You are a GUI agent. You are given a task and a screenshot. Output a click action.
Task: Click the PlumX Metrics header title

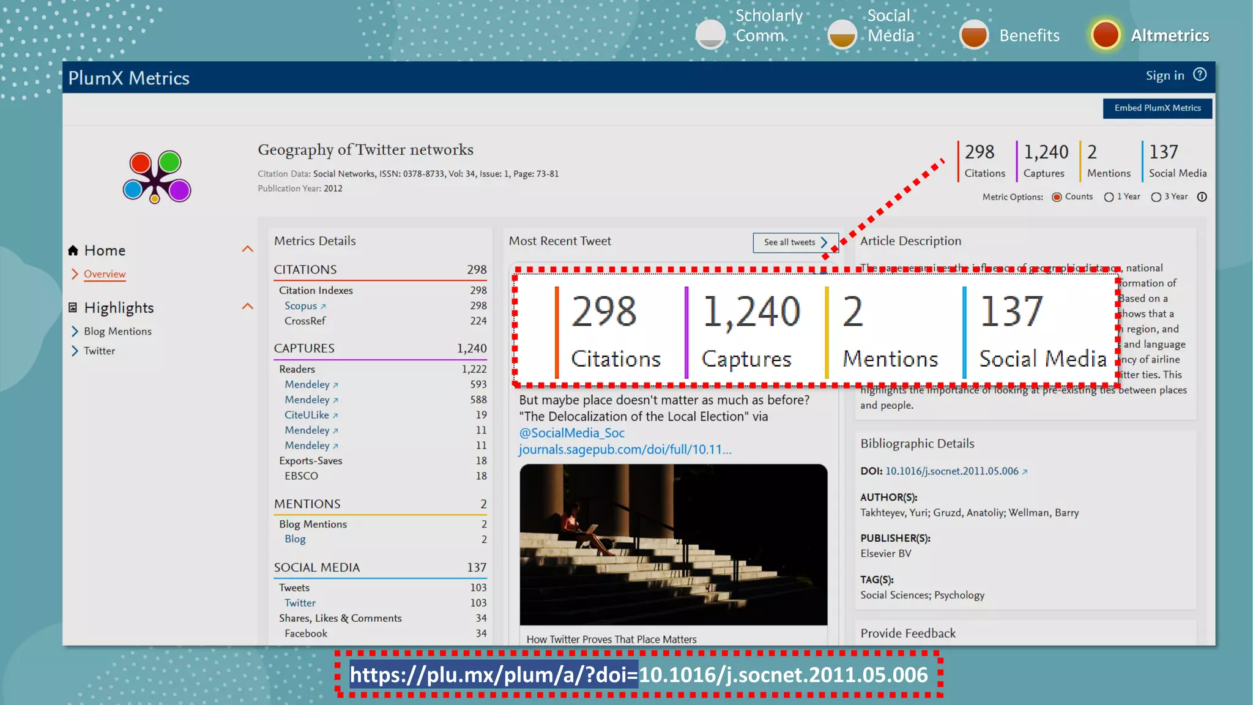tap(128, 78)
